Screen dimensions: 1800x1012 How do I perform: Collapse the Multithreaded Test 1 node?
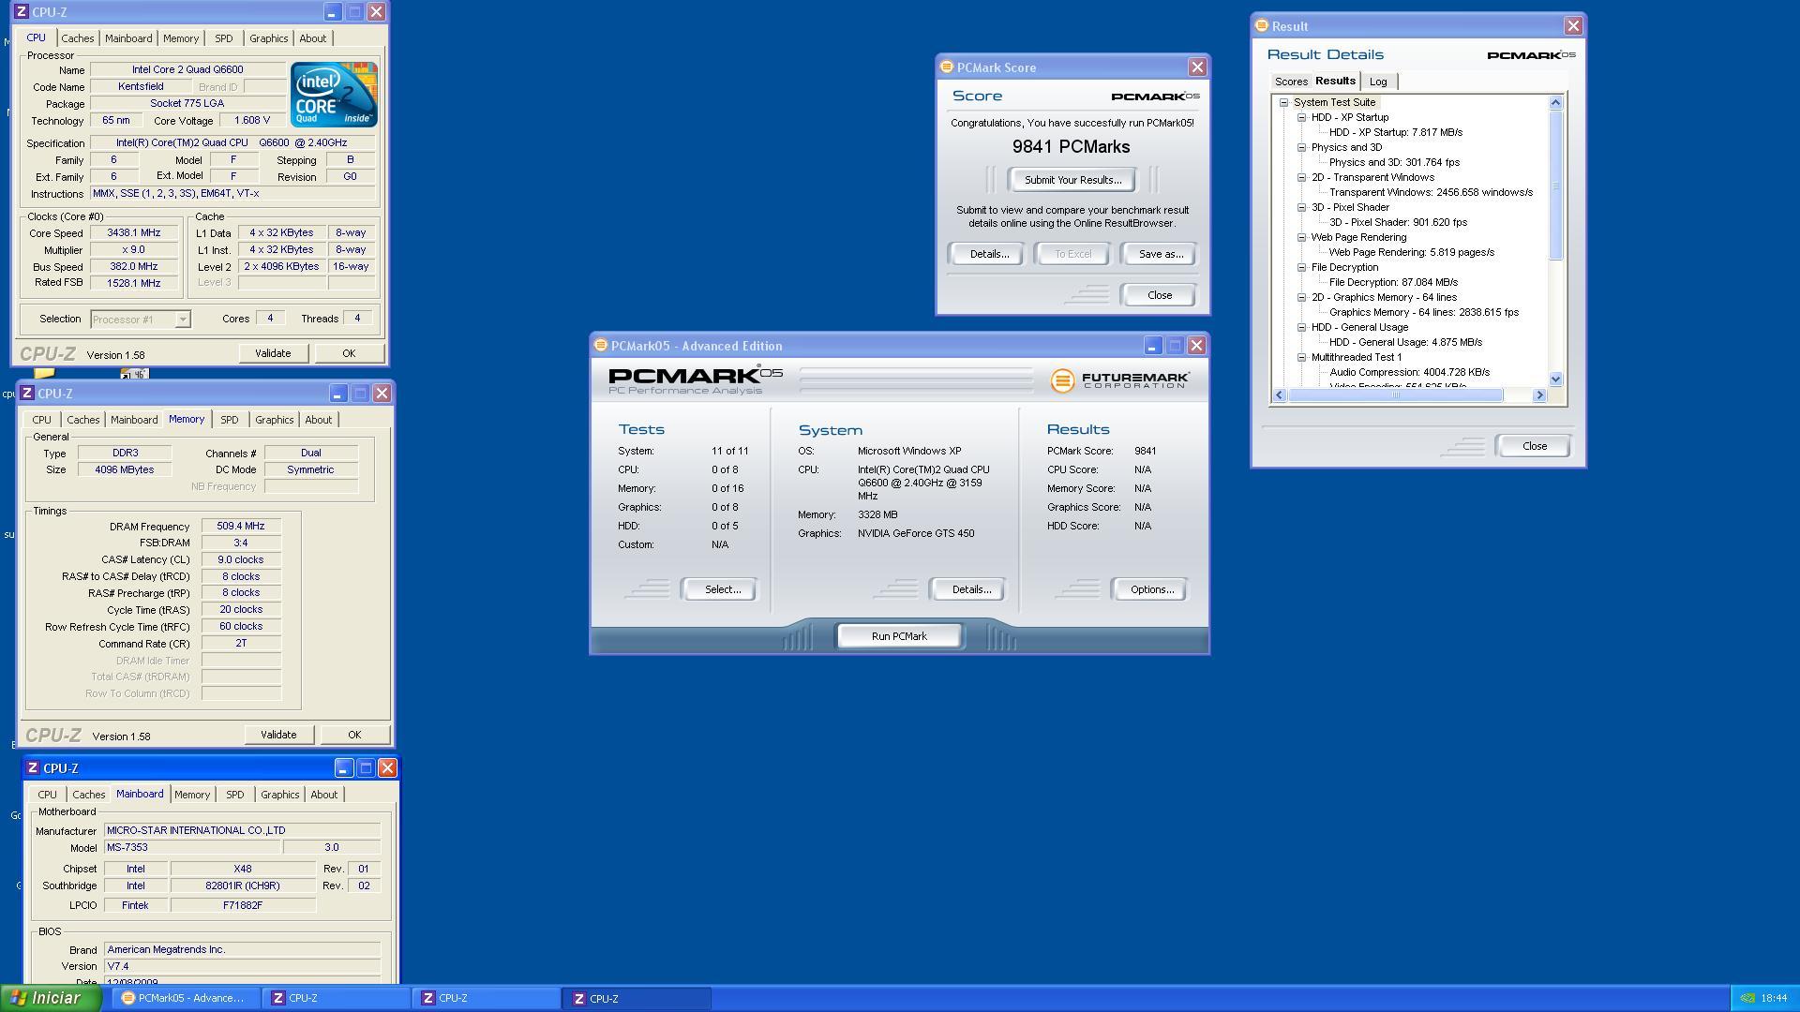pyautogui.click(x=1301, y=358)
